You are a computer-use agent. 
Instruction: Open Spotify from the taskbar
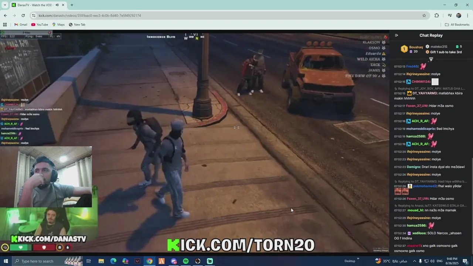tap(186, 261)
